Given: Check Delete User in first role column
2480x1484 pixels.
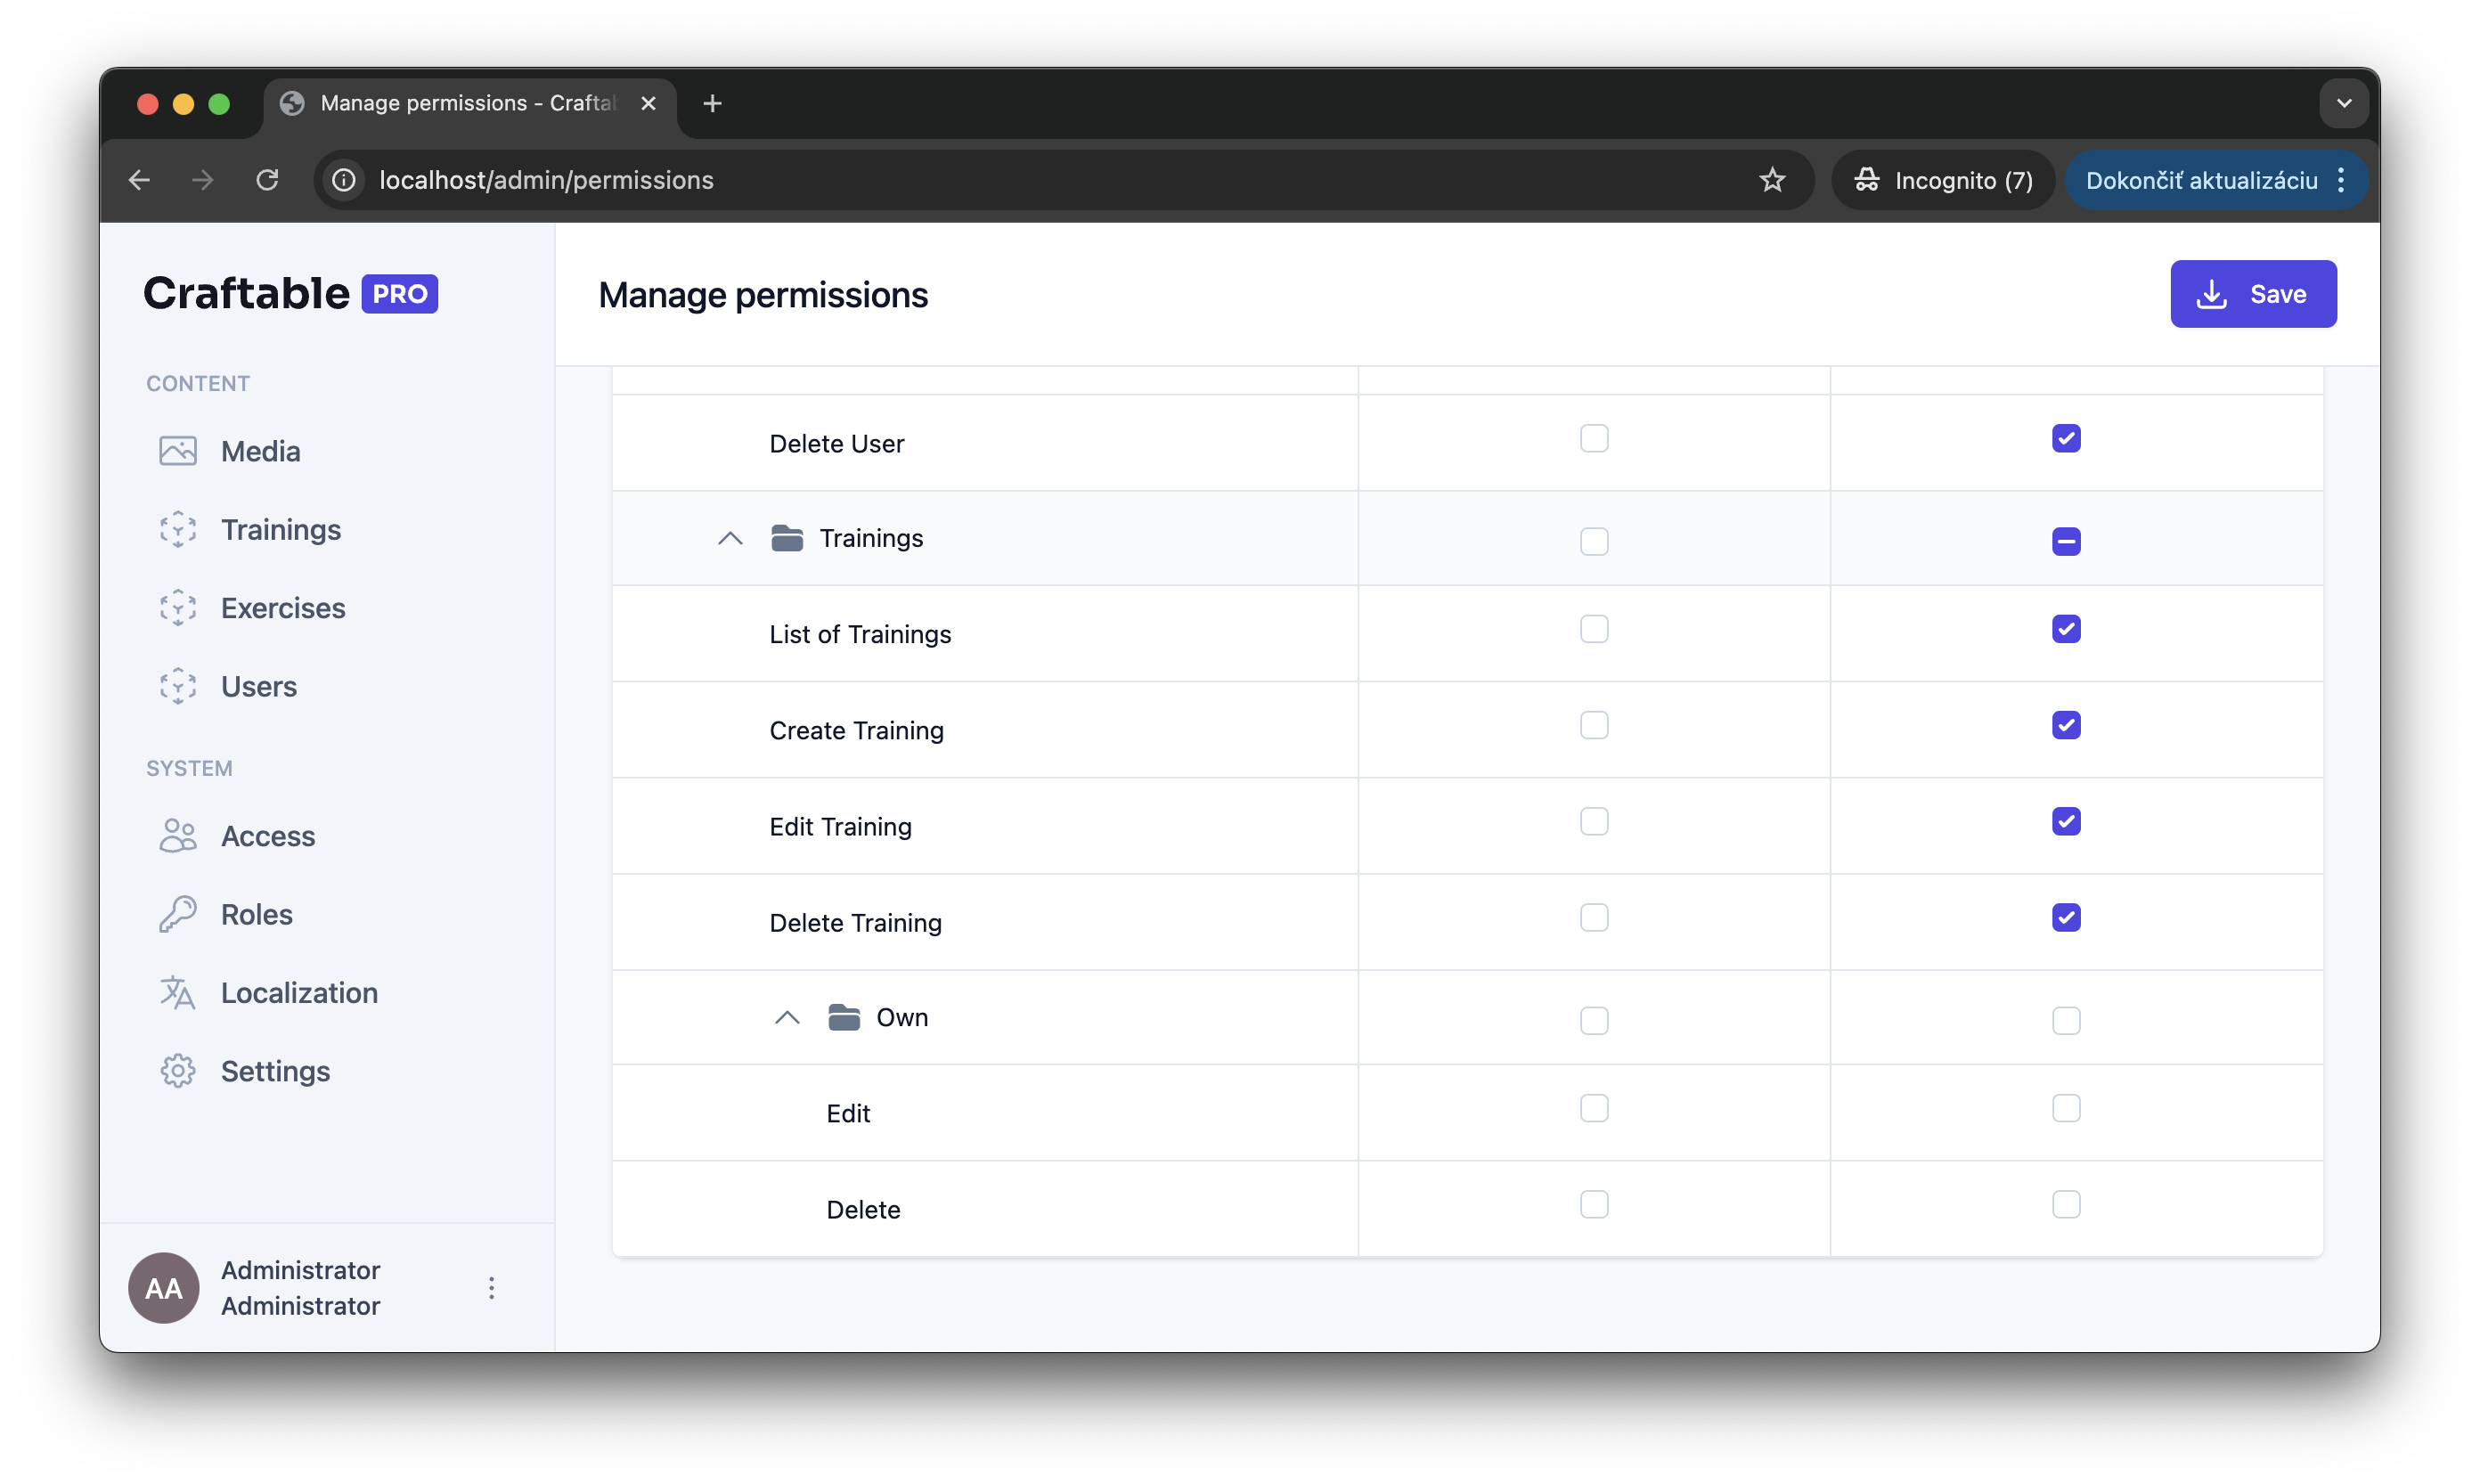Looking at the screenshot, I should click(x=1594, y=439).
